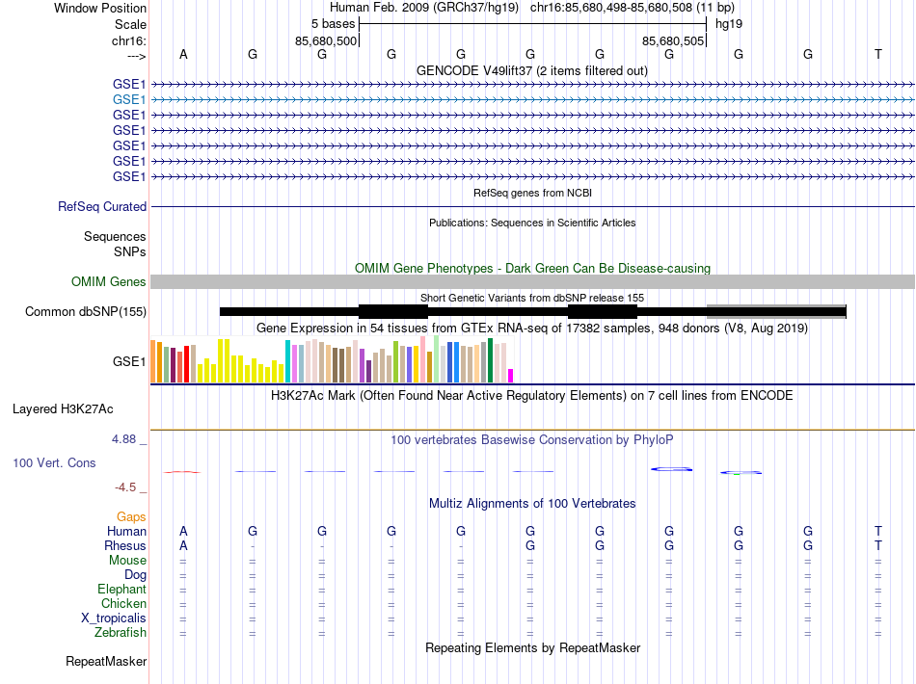The image size is (916, 684).
Task: Click Gene Expression in 54 tissues title
Action: click(x=532, y=328)
